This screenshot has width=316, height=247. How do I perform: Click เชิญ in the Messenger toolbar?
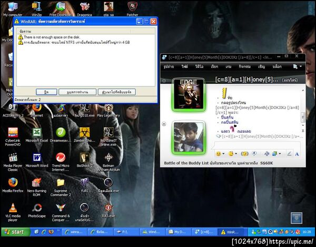click(x=262, y=66)
